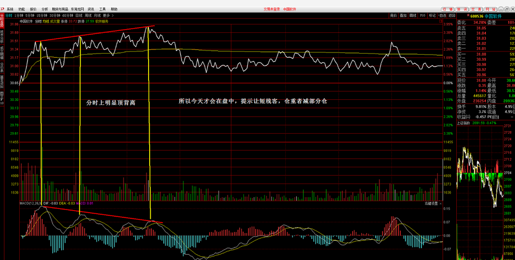515x260 pixels.
Task: Open the 期货与商品 menu
Action: [x=60, y=9]
